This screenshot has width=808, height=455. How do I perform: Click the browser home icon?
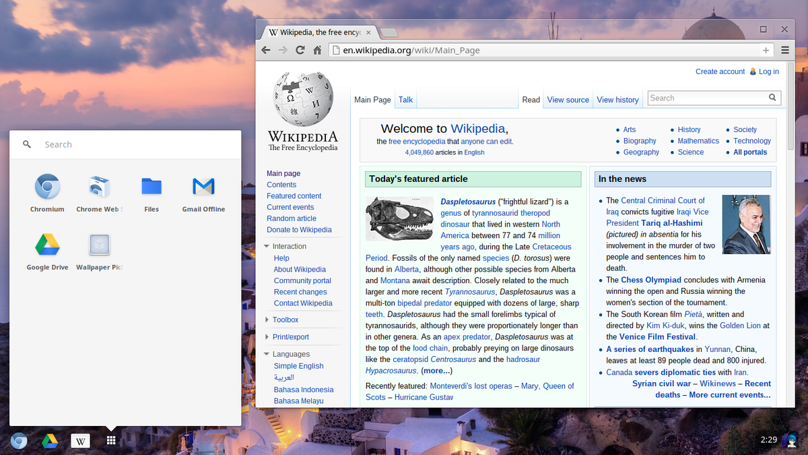point(317,50)
